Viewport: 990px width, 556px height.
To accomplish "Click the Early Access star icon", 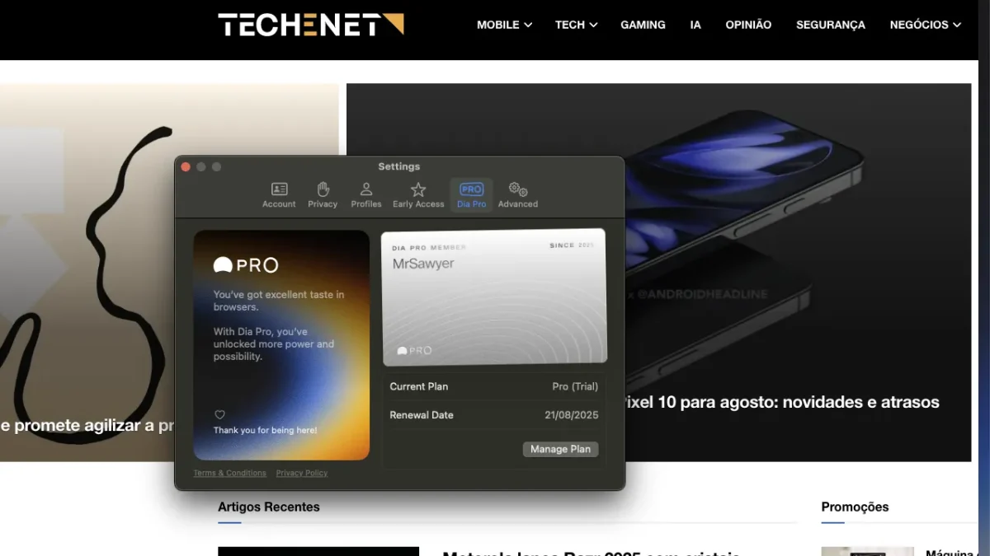I will coord(418,194).
